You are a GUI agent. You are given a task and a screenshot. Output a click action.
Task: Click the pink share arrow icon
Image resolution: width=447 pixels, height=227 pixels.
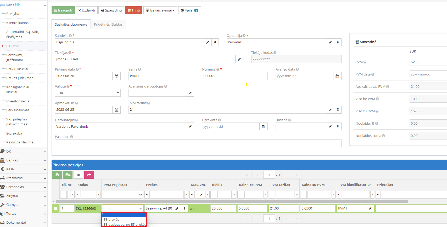click(89, 175)
